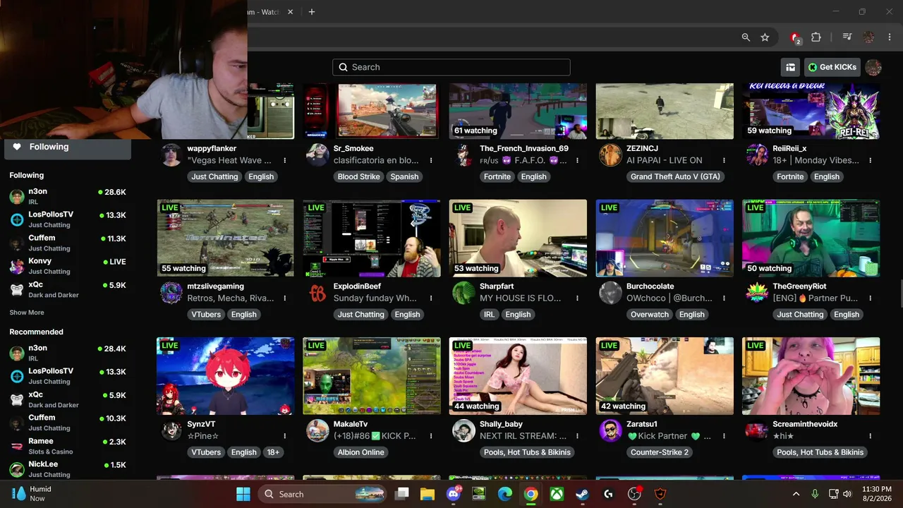The height and width of the screenshot is (508, 903).
Task: Open Sharpfart's channel avatar
Action: (x=463, y=292)
